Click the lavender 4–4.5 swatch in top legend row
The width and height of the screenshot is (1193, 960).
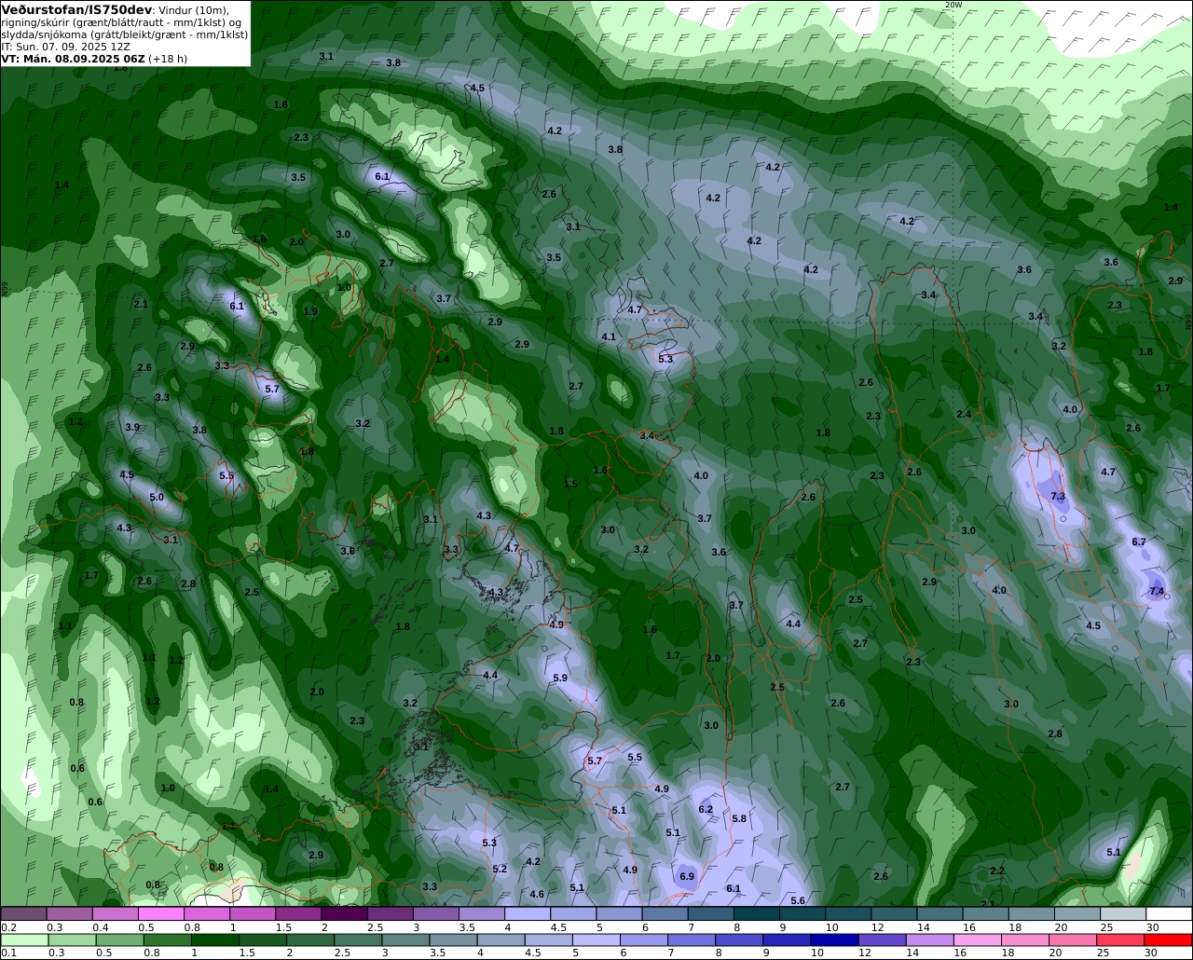pyautogui.click(x=528, y=913)
